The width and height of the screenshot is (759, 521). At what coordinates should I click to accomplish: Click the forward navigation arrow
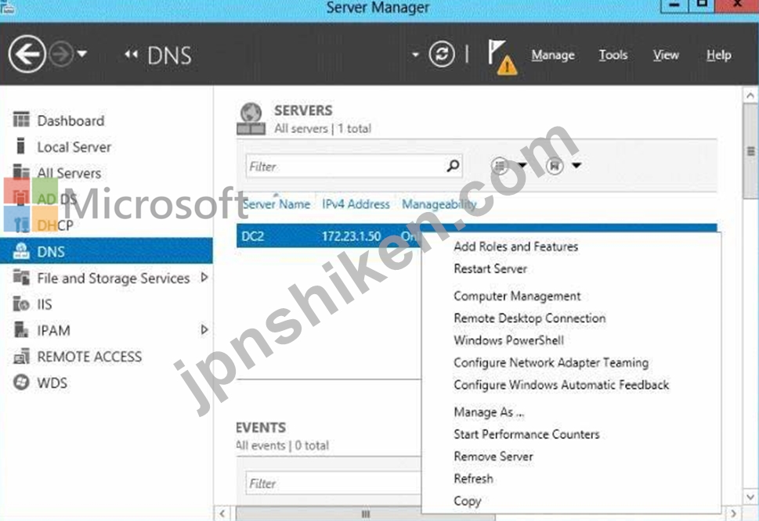(61, 54)
